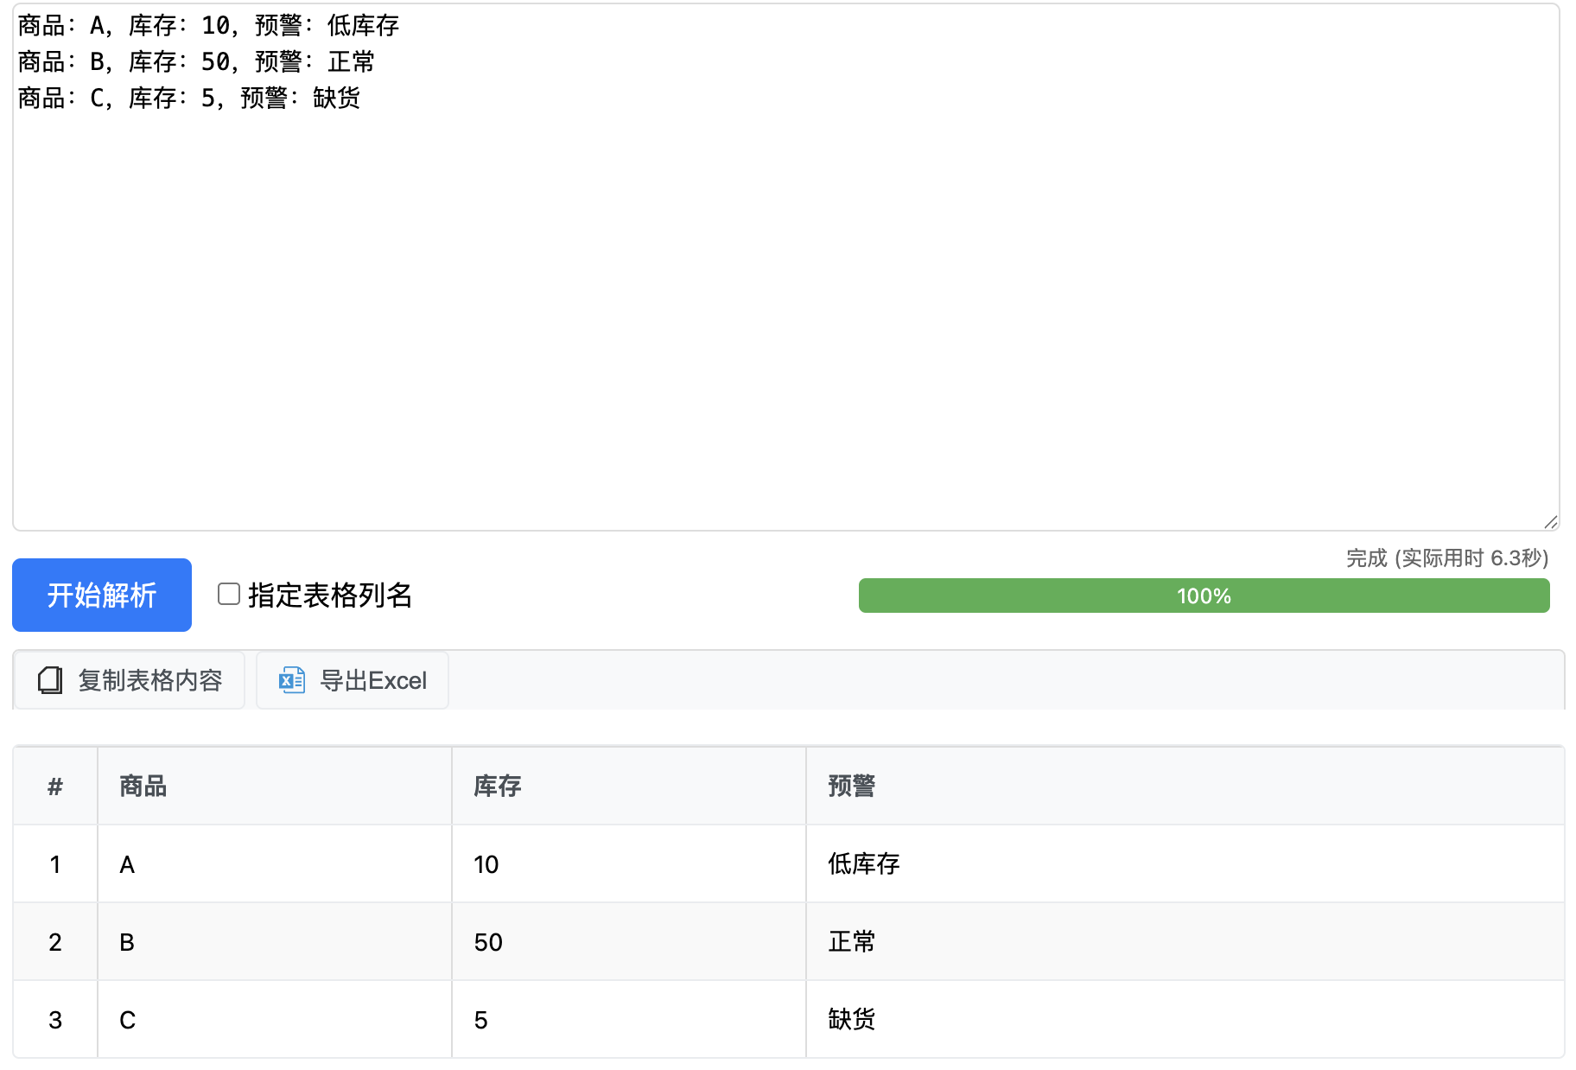Click the 复制表格内容 button label

pyautogui.click(x=150, y=680)
